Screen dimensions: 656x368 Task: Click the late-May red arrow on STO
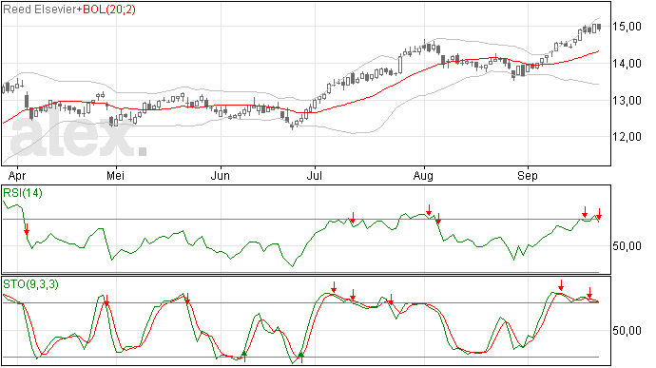tap(187, 298)
